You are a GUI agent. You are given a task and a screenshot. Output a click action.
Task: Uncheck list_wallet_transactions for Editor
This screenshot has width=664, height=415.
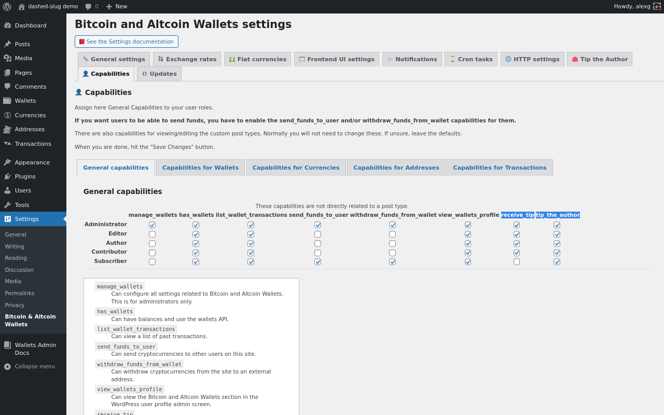251,234
